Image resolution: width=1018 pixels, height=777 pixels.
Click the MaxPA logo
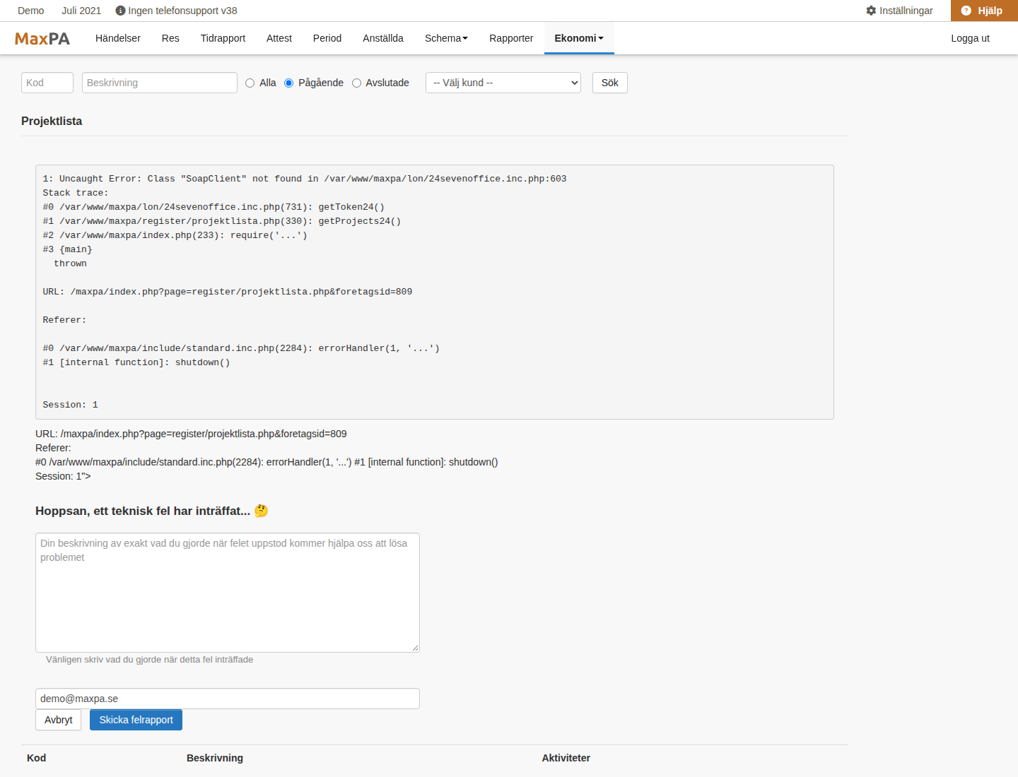click(x=42, y=39)
